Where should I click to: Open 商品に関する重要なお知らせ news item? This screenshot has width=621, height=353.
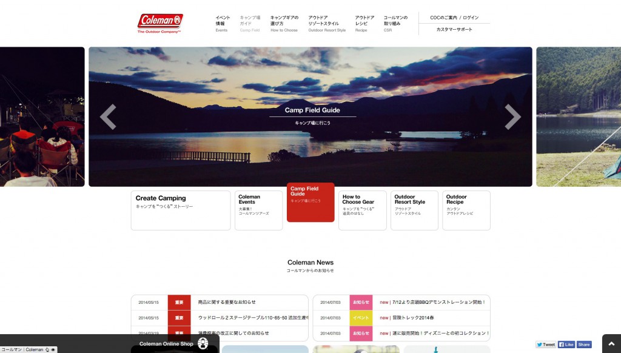tap(220, 302)
